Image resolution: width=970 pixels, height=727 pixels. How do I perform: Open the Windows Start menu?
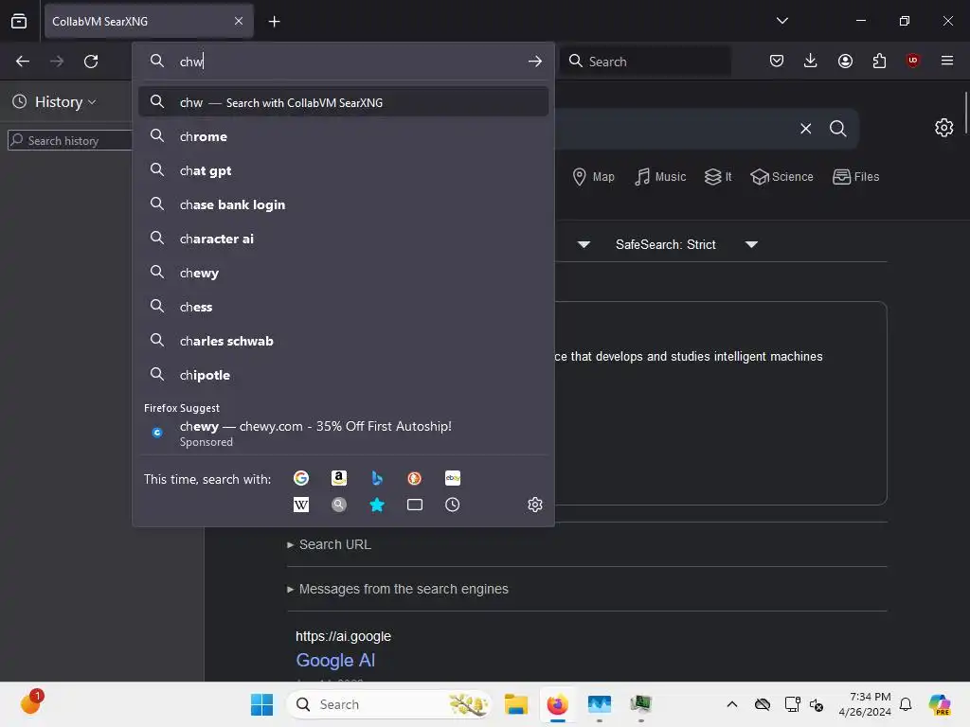point(261,704)
